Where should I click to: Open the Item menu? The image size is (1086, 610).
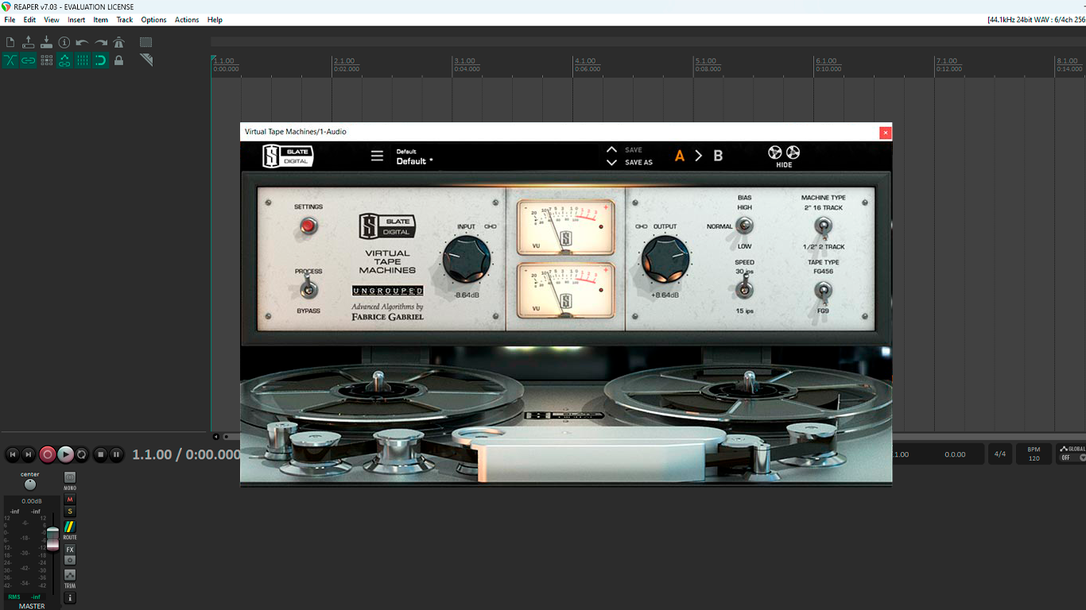point(100,20)
